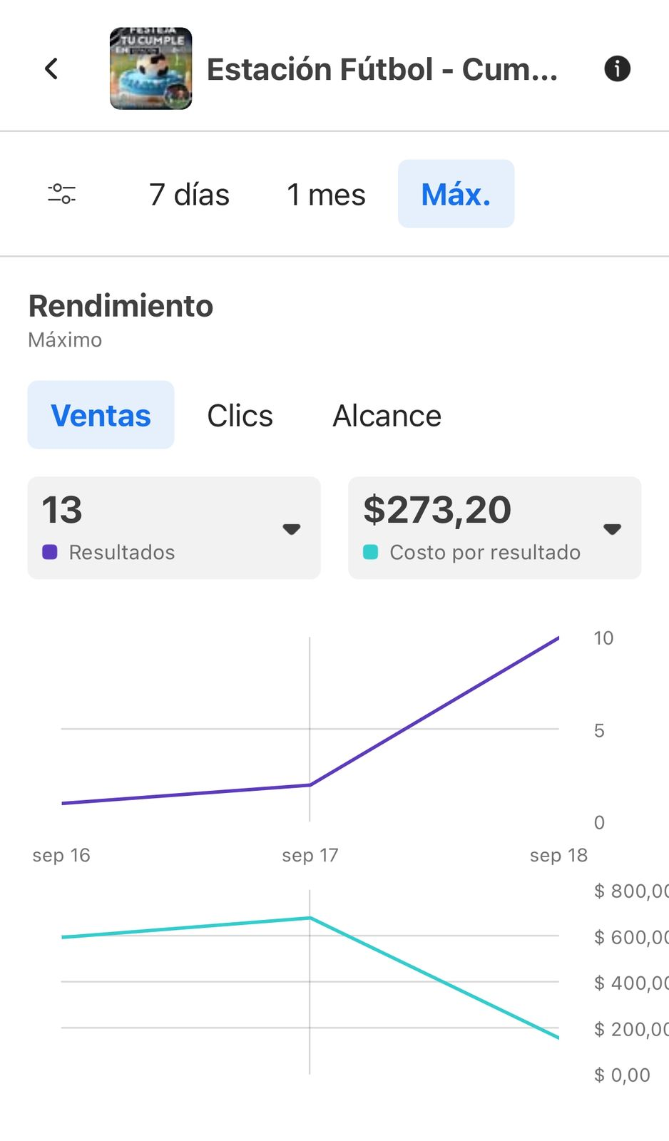
Task: Tap the back arrow icon
Action: [x=51, y=69]
